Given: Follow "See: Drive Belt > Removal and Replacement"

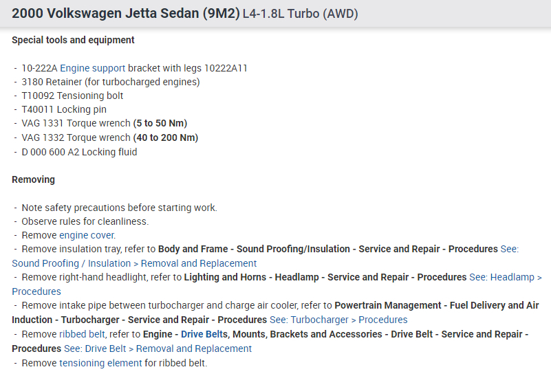Looking at the screenshot, I should [169, 349].
